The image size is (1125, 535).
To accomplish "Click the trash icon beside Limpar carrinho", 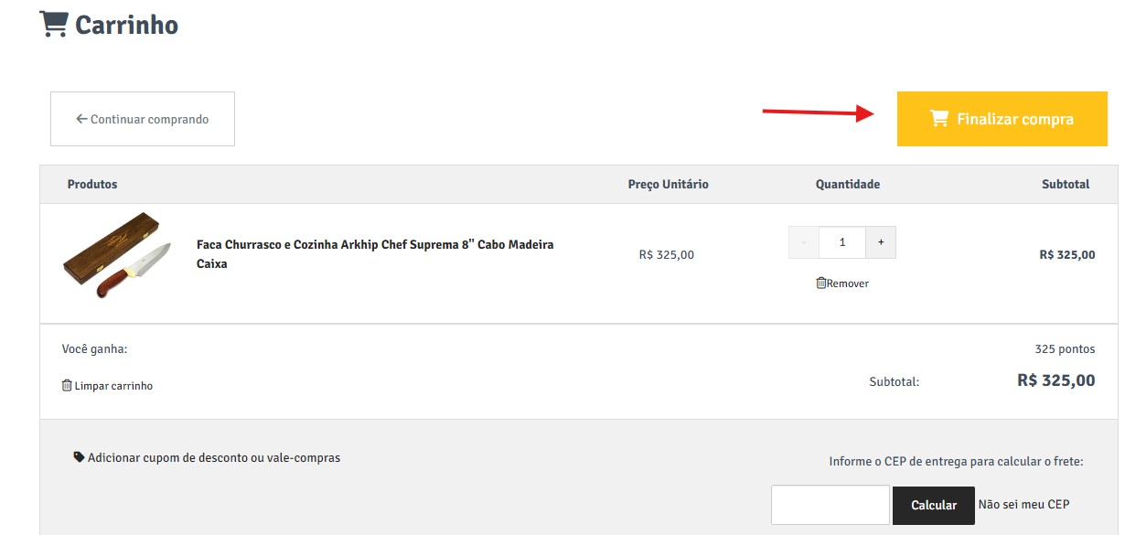I will [67, 386].
